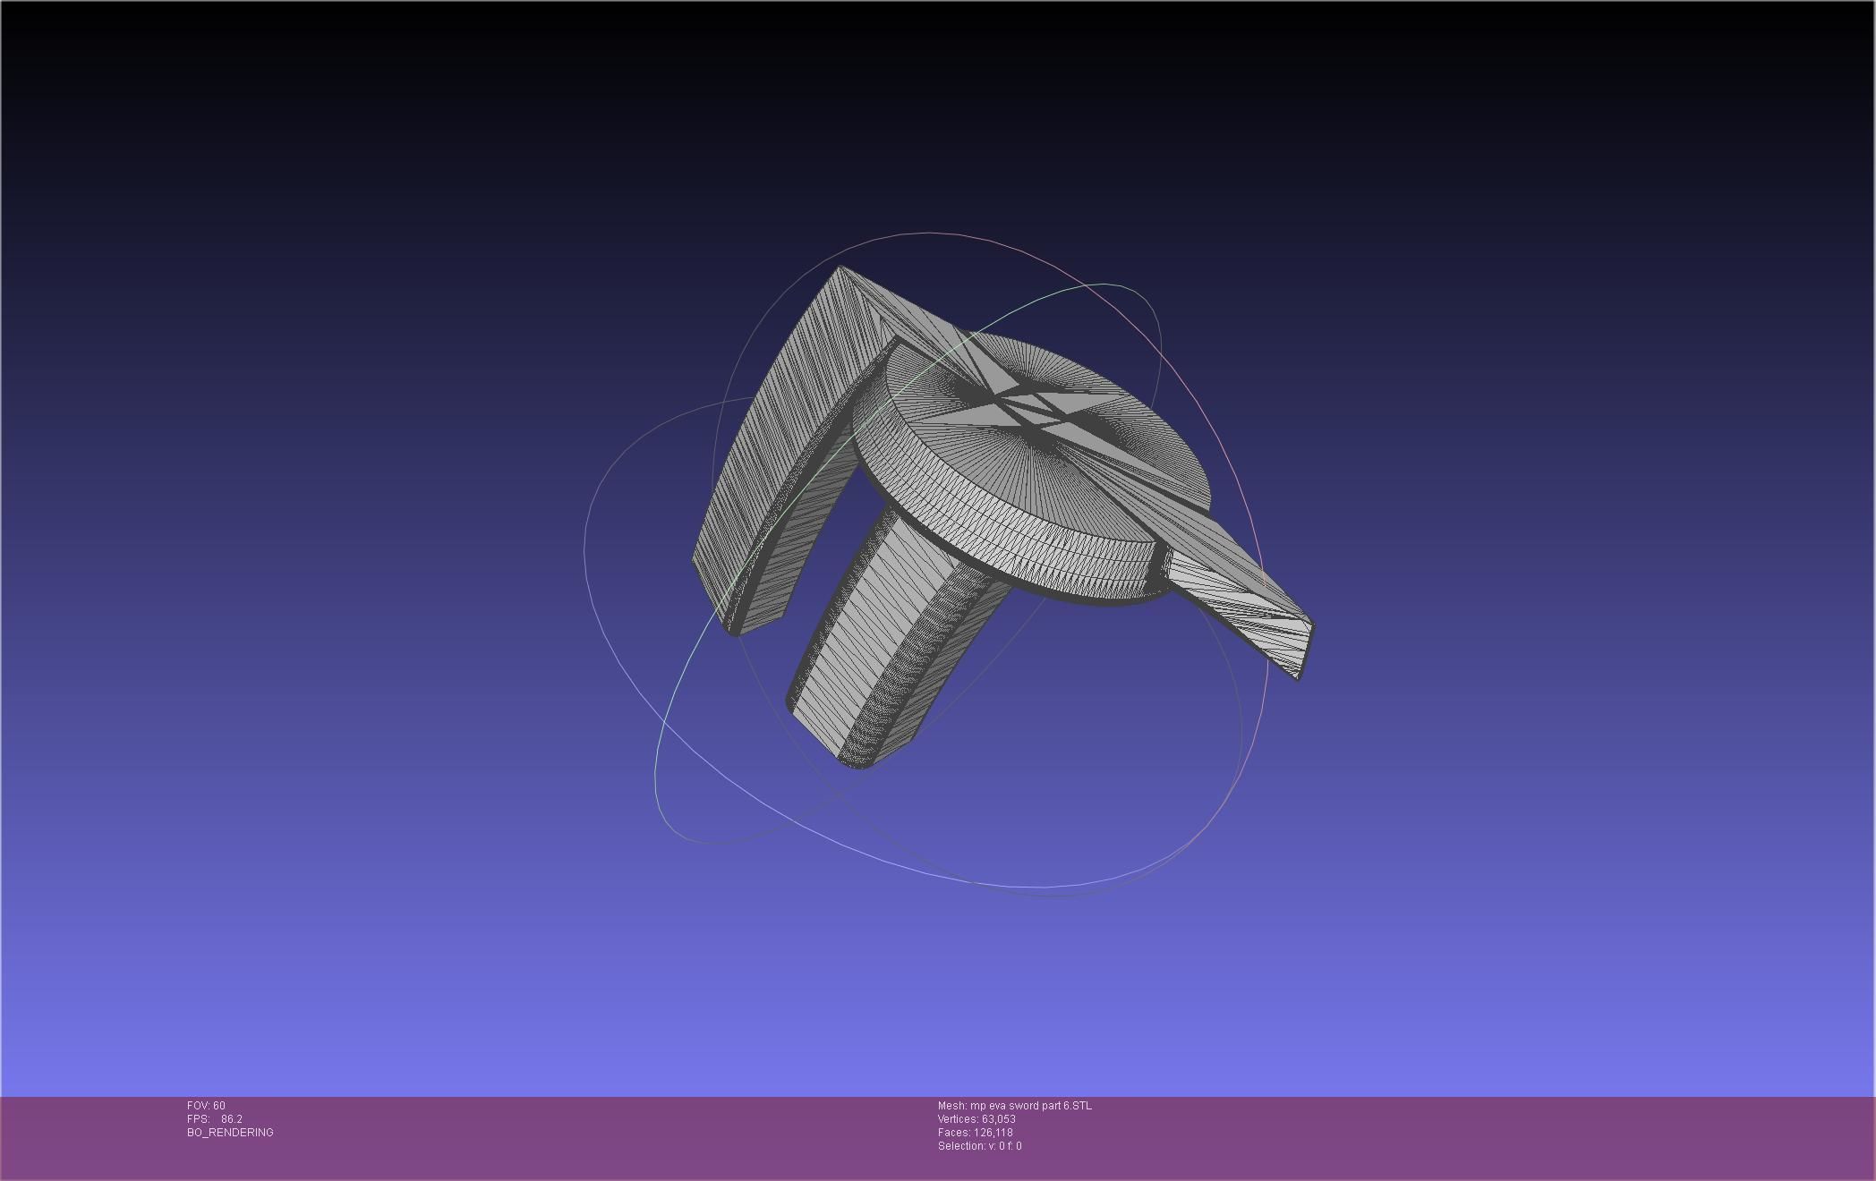This screenshot has height=1181, width=1876.
Task: Click the Selection: v: 0 f: 0 text
Action: tap(980, 1146)
